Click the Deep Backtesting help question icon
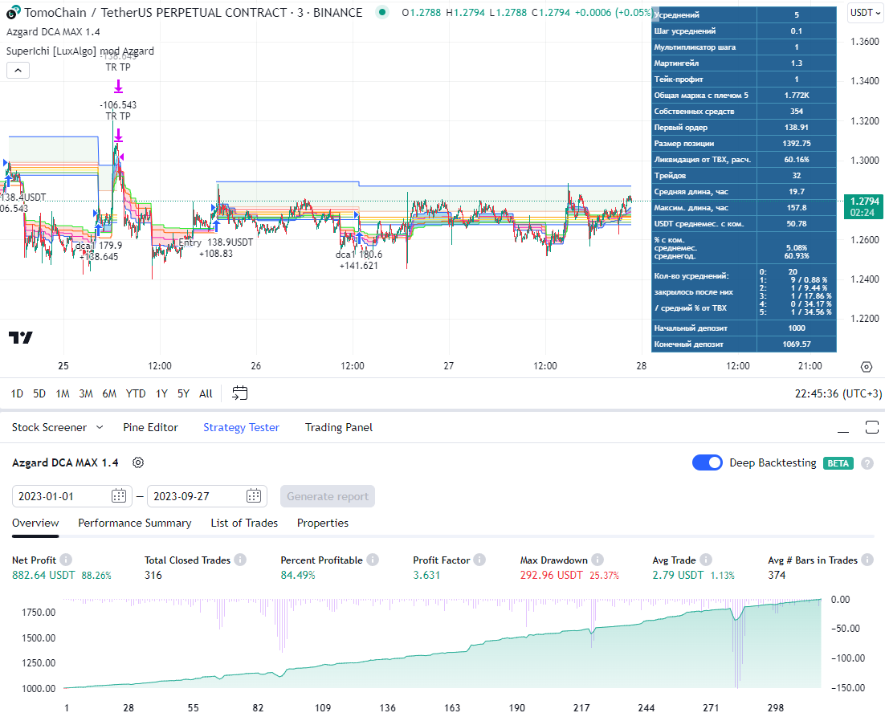 coord(867,463)
